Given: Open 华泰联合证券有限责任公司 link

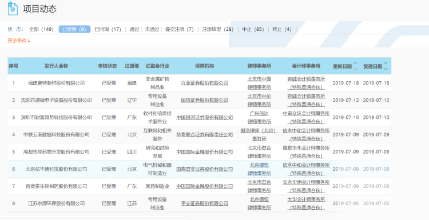Looking at the screenshot, I should click(204, 135).
